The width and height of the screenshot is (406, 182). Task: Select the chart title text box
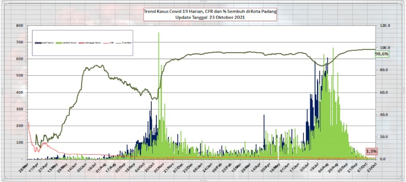tap(210, 15)
